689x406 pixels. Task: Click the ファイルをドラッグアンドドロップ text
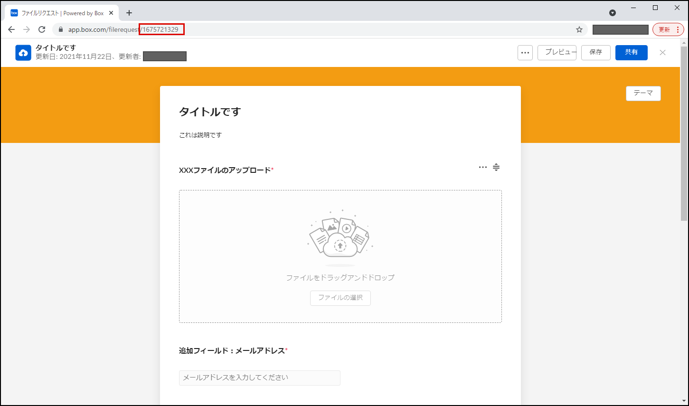[x=340, y=278]
